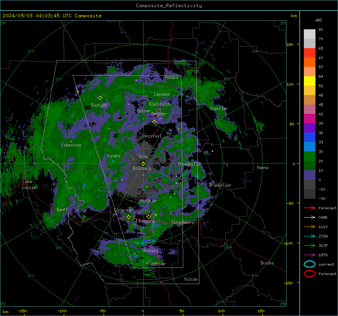This screenshot has width=338, height=316.
Task: Click the Composite_Reflectivity title text
Action: [x=169, y=6]
